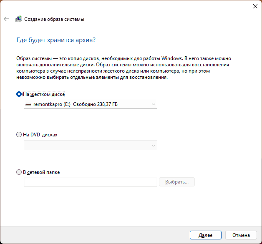
Task: Click the title 'Создание образа системы'
Action: (54, 19)
